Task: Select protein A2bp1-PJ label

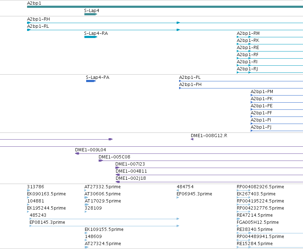Action: point(261,128)
